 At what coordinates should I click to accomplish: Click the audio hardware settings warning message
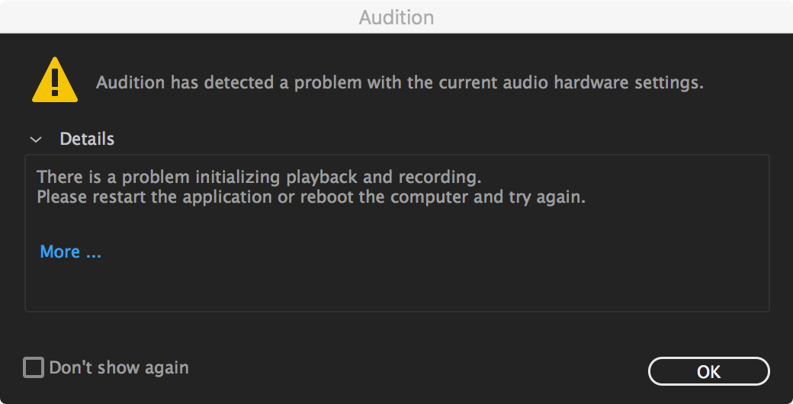coord(400,82)
